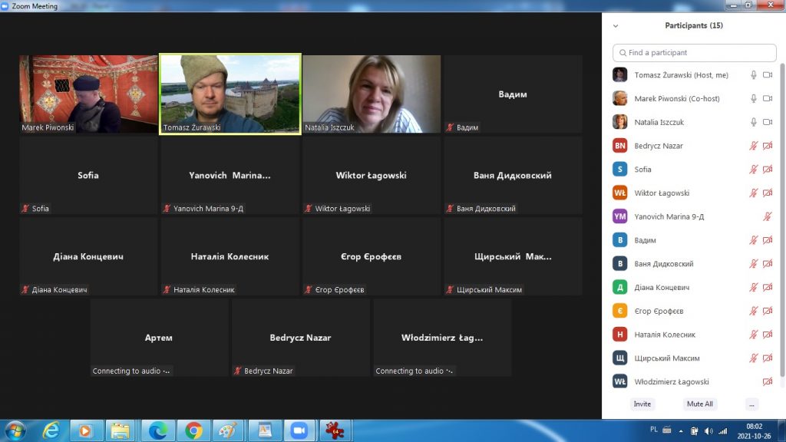Select Наталія Колесник in the participants list
786x442 pixels.
tap(665, 335)
